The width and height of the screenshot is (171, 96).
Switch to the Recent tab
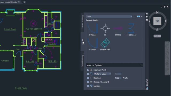point(83,42)
